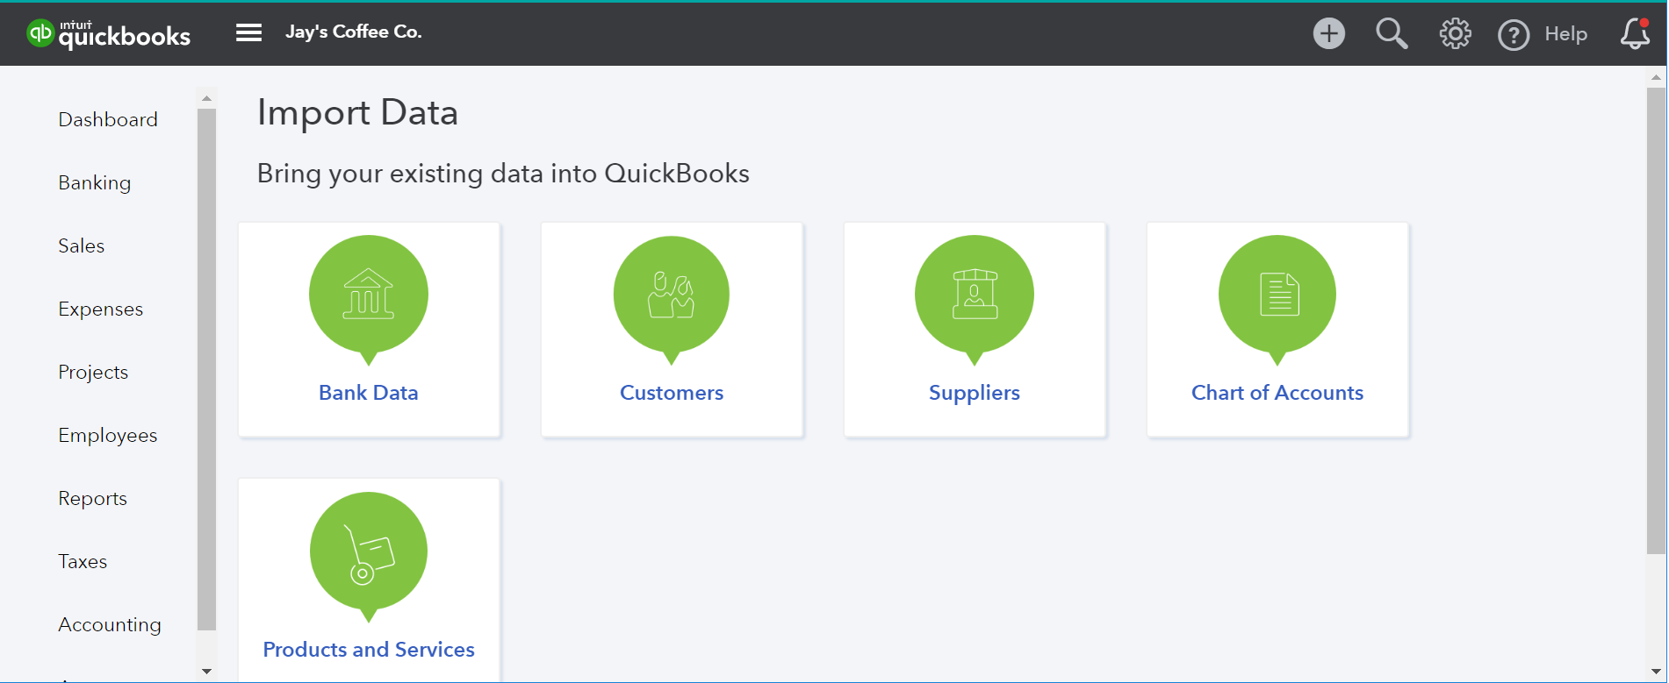Viewport: 1669px width, 683px height.
Task: Toggle the hamburger navigation menu
Action: click(248, 32)
